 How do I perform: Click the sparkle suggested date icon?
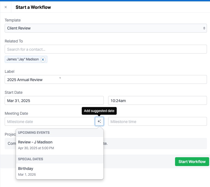pyautogui.click(x=99, y=121)
